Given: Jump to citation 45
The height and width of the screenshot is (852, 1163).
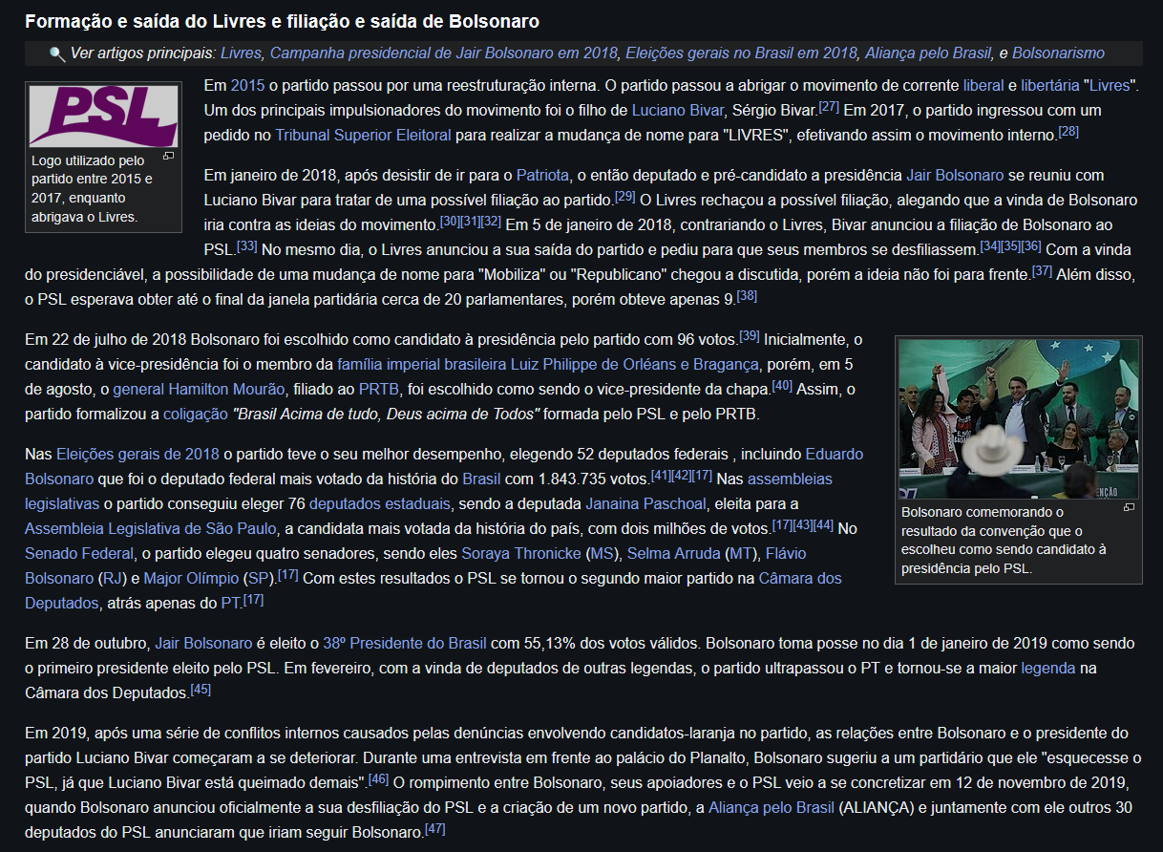Looking at the screenshot, I should (201, 688).
